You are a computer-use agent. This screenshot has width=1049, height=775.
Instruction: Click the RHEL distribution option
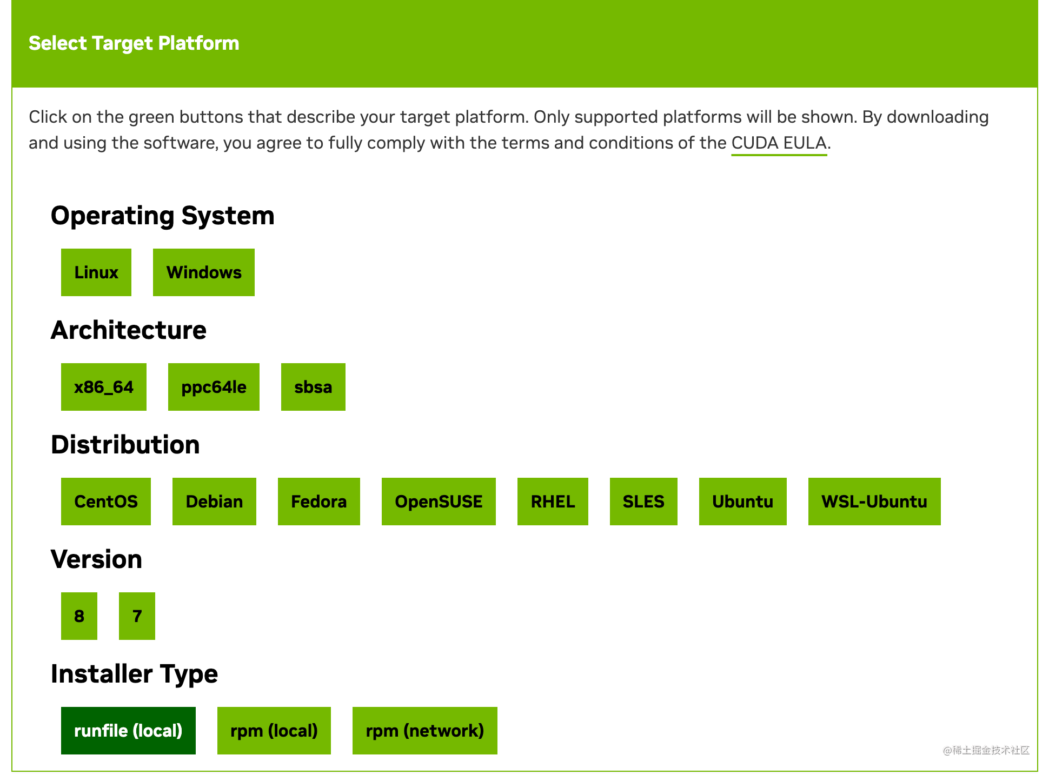(x=553, y=502)
